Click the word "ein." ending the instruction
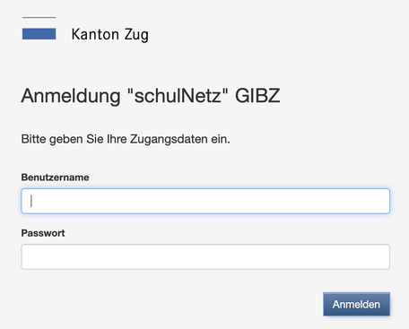409x329 pixels. [x=221, y=139]
